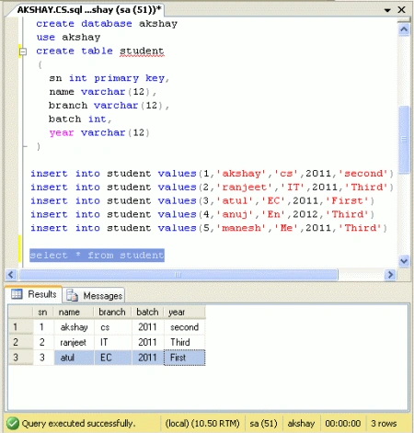Click the '(local) (10.50 RTM)' status entry
The image size is (414, 433).
(x=202, y=424)
